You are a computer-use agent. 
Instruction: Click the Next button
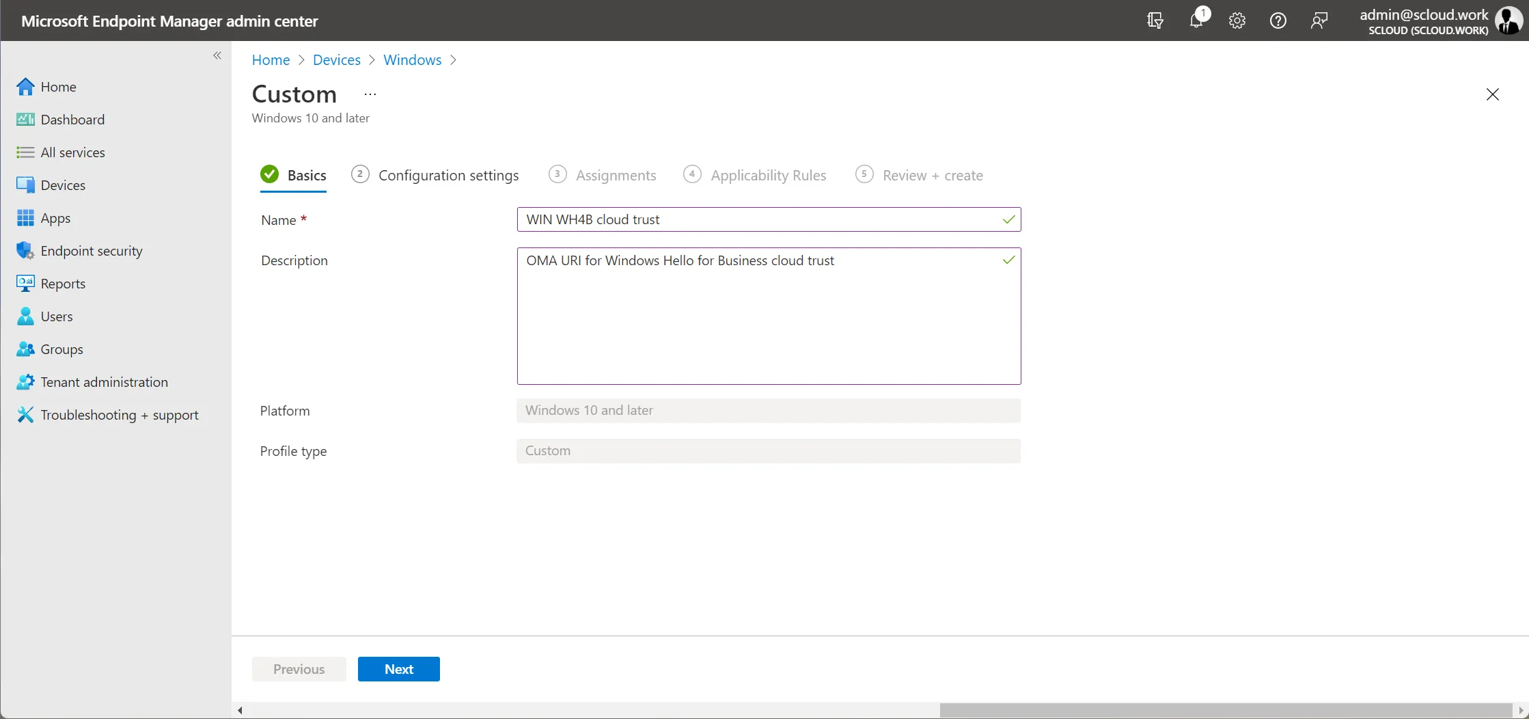[x=399, y=669]
